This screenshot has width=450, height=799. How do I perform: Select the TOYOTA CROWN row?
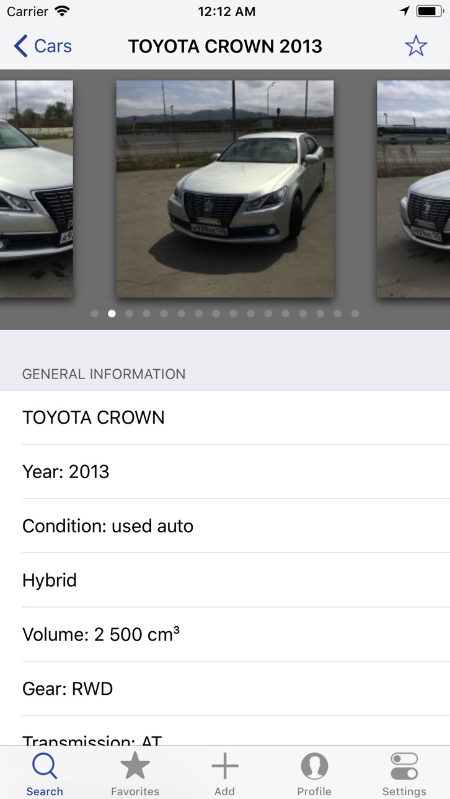[225, 417]
